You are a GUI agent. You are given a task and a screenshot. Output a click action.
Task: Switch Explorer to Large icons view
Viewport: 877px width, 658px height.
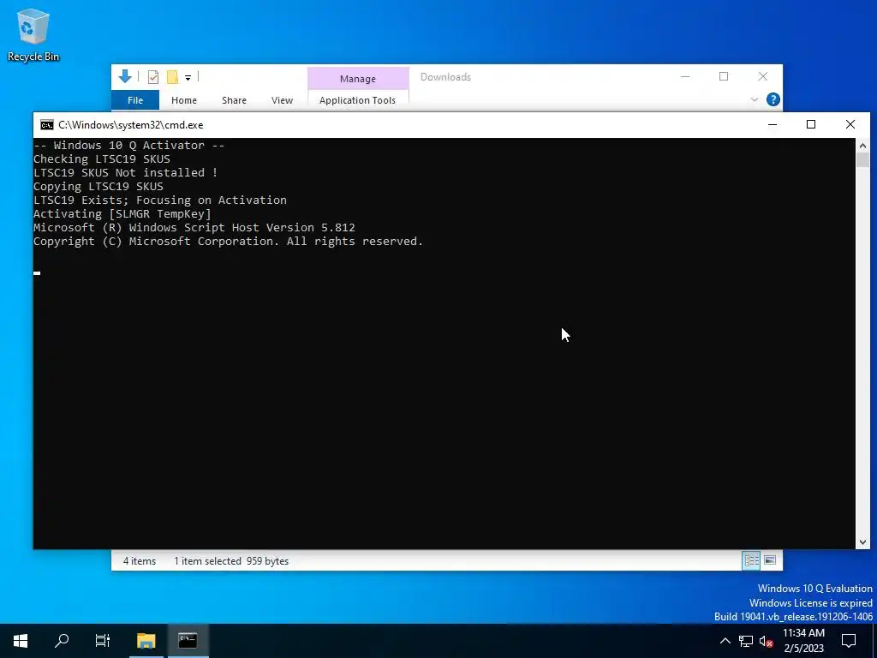pos(770,560)
